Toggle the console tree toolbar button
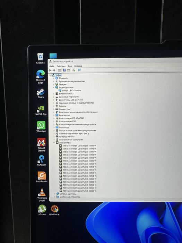The width and height of the screenshot is (182, 243). pyautogui.click(x=59, y=70)
